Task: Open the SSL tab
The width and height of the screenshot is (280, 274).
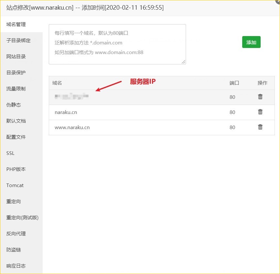Action: [x=21, y=153]
